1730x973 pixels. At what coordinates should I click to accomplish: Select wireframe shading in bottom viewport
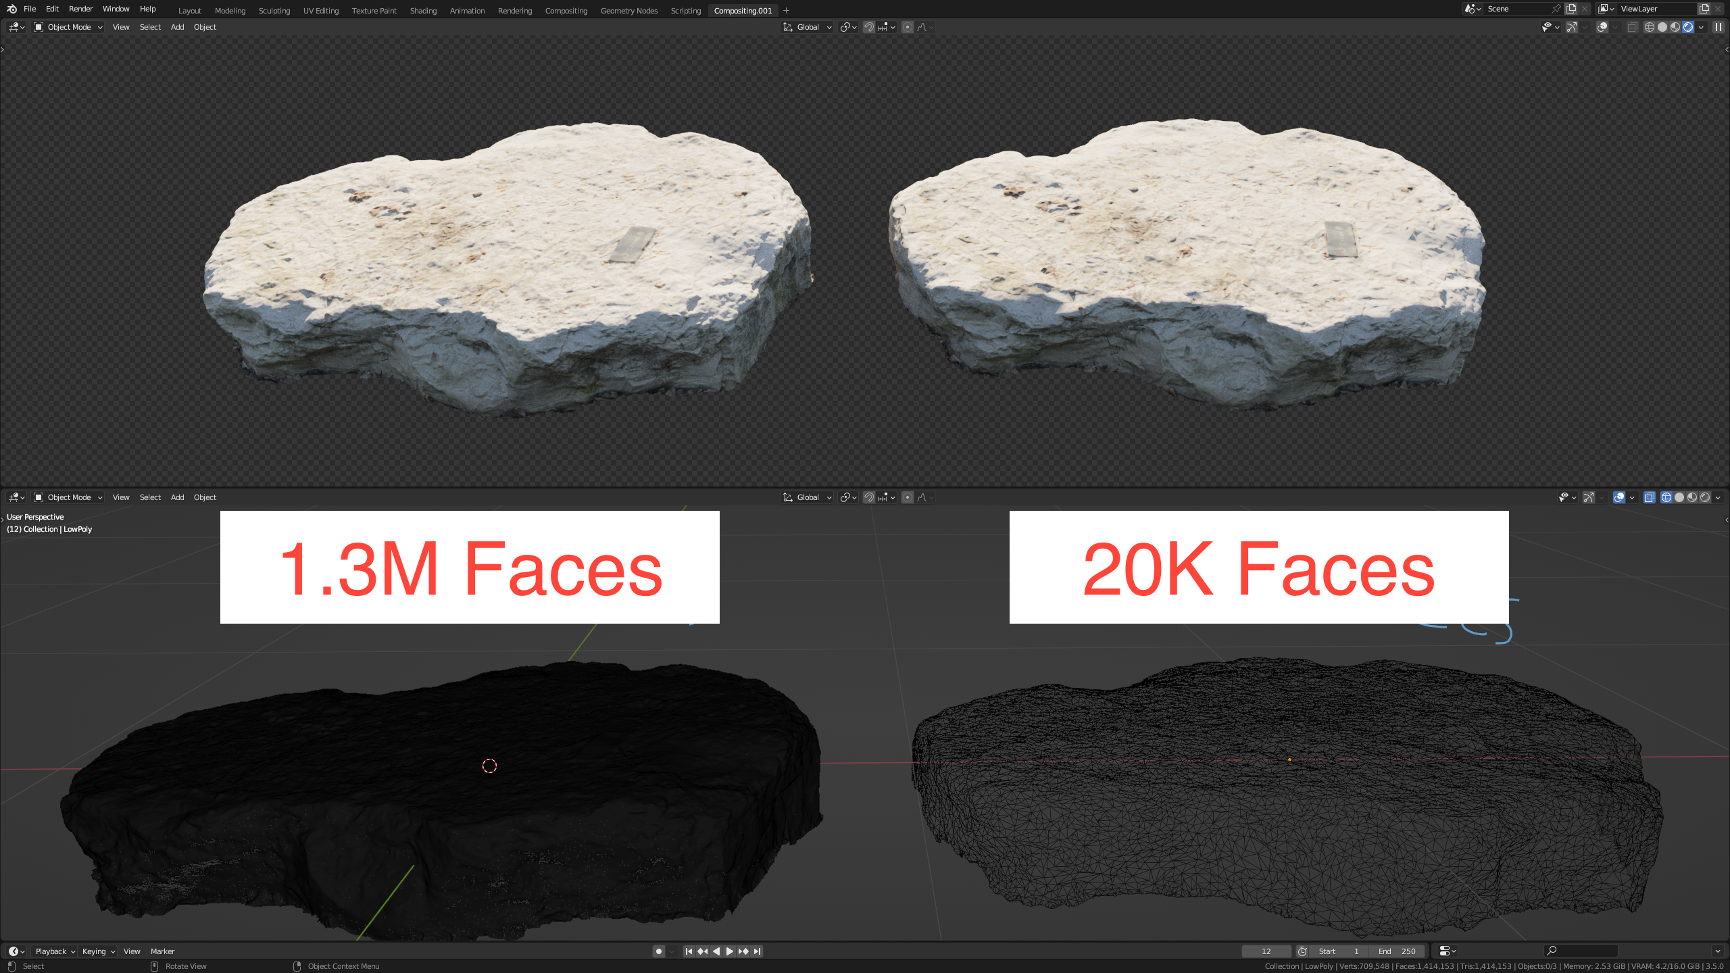pos(1666,497)
